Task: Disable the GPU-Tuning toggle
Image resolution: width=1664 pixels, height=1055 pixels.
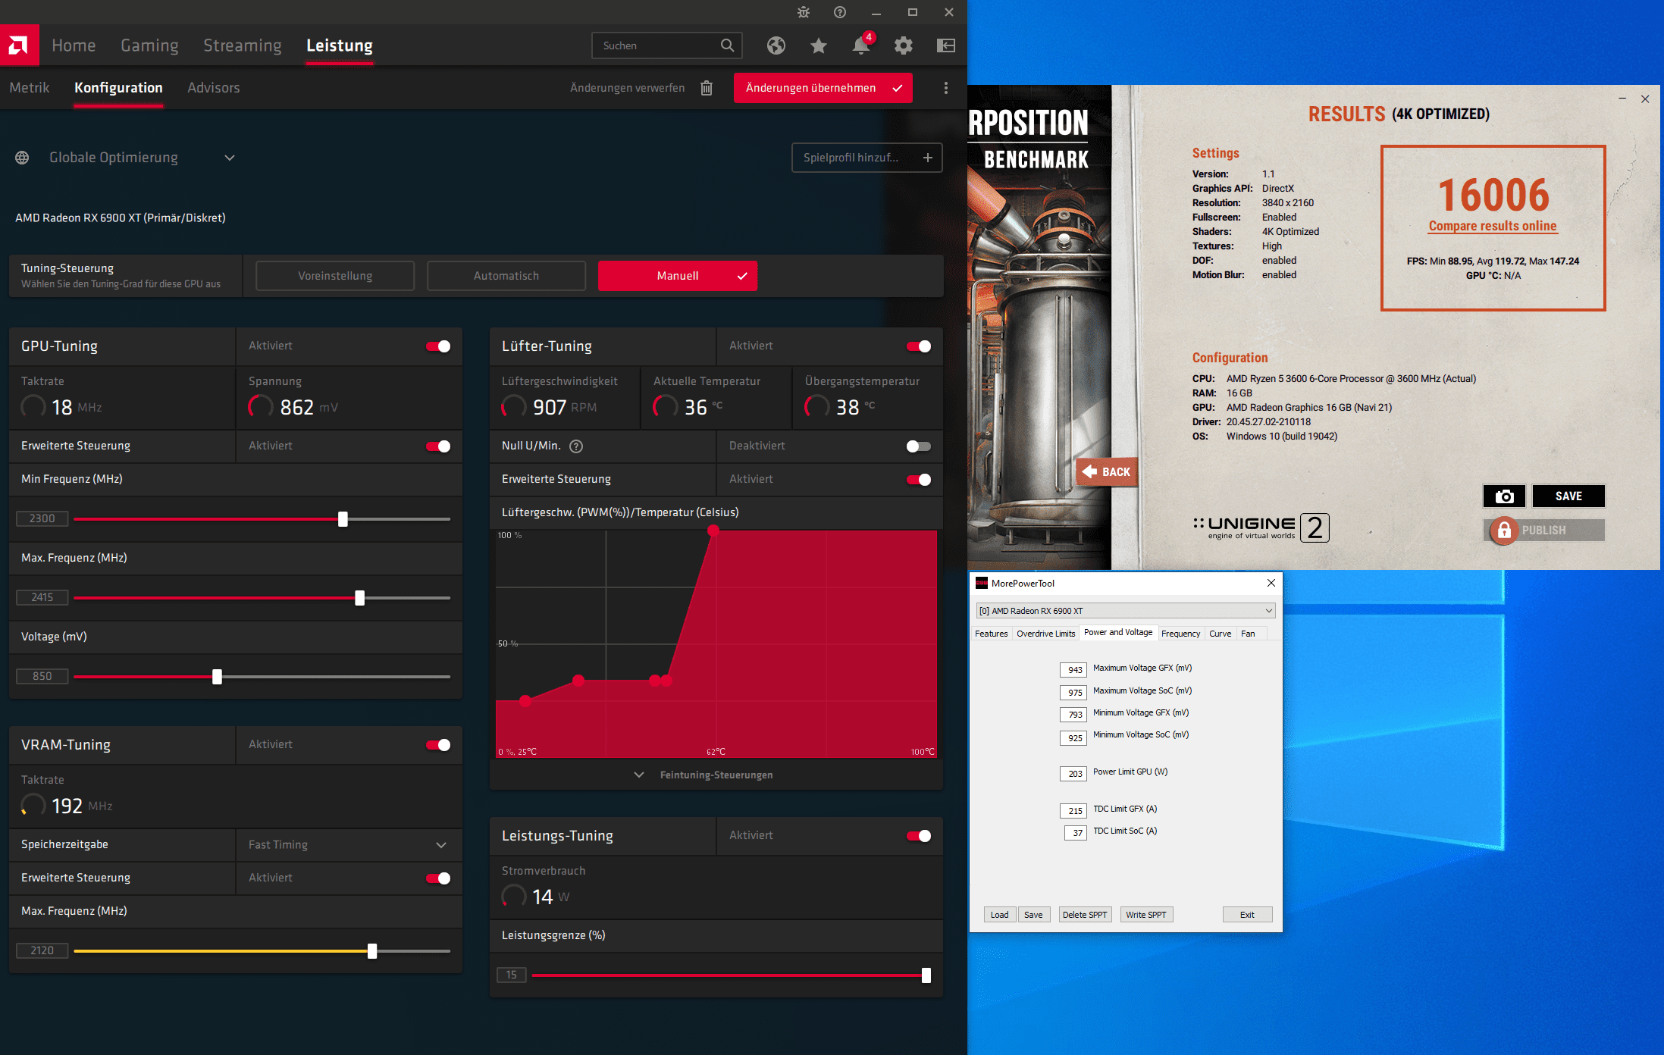Action: [438, 346]
